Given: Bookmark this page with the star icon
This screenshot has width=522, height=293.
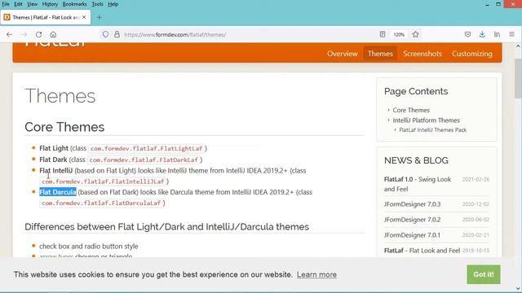Looking at the screenshot, I should (x=415, y=34).
